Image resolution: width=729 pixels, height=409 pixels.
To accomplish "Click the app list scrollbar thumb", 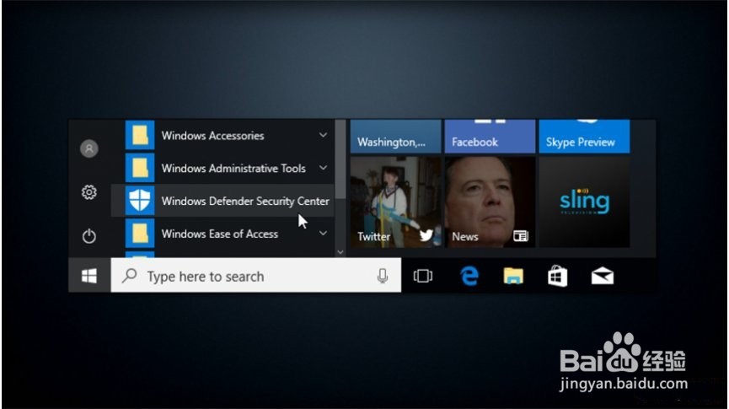I will pyautogui.click(x=340, y=159).
